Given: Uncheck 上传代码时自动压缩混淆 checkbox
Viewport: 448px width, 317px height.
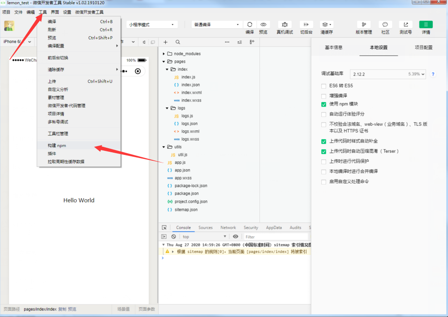Looking at the screenshot, I should pos(323,151).
